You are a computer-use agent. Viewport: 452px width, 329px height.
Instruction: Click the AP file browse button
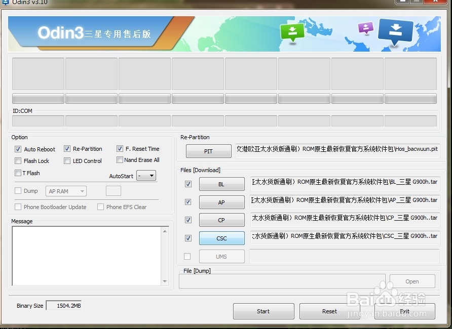point(221,202)
